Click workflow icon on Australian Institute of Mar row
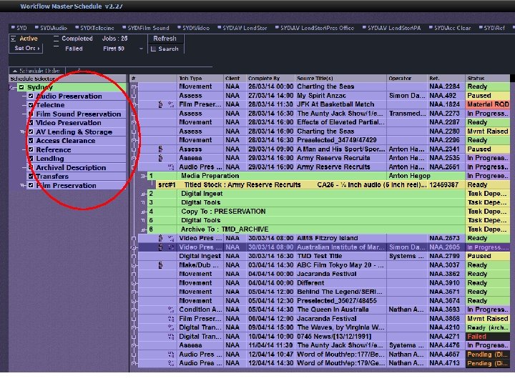The width and height of the screenshot is (515, 386). coord(171,247)
